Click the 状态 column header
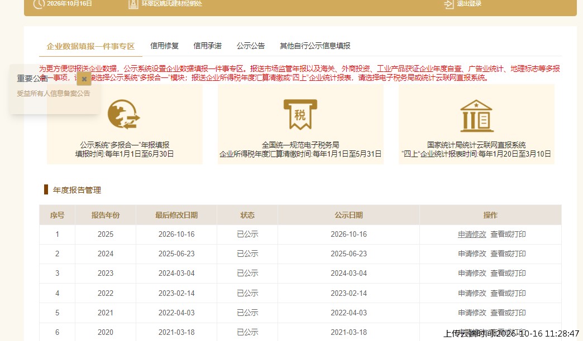 pos(247,215)
